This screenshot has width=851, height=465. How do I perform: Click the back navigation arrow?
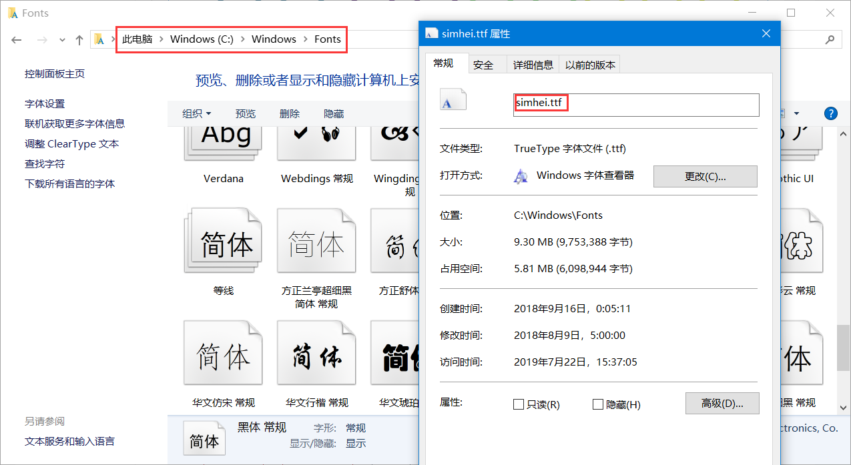pos(16,39)
